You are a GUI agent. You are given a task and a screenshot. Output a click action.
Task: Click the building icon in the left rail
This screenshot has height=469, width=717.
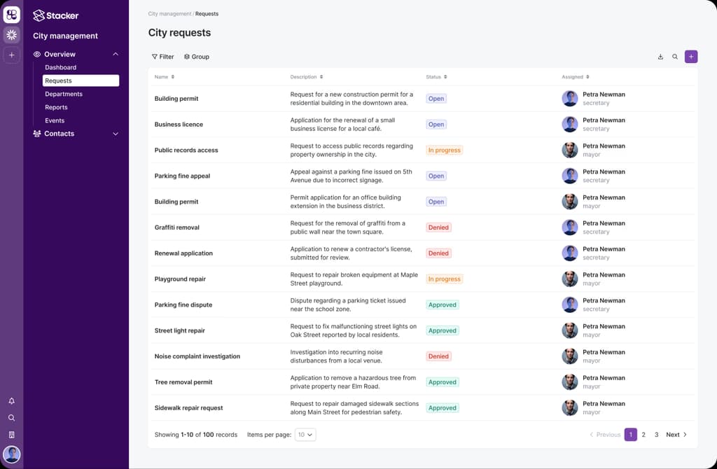[x=11, y=435]
